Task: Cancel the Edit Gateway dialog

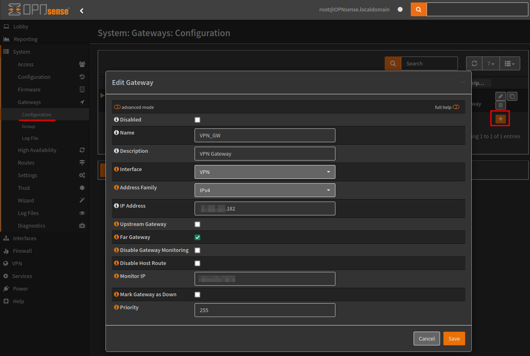Action: pos(427,339)
